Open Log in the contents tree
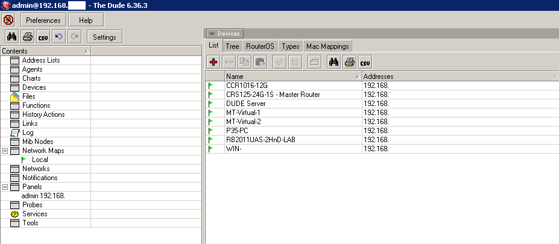559x244 pixels. tap(28, 133)
